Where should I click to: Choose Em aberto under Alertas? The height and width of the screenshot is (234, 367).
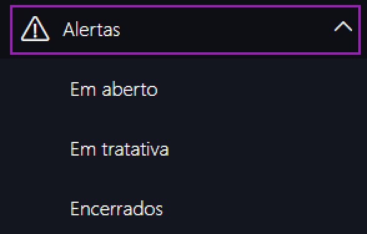click(114, 89)
